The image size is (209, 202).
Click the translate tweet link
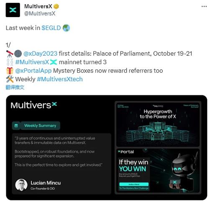tap(15, 87)
